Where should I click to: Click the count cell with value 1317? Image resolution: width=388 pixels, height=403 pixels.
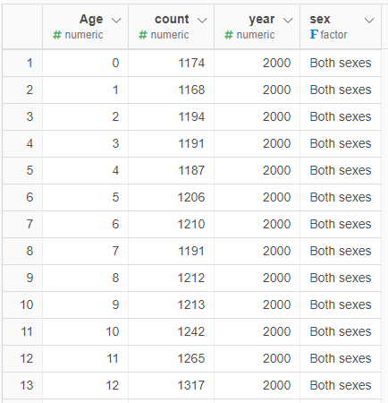172,385
